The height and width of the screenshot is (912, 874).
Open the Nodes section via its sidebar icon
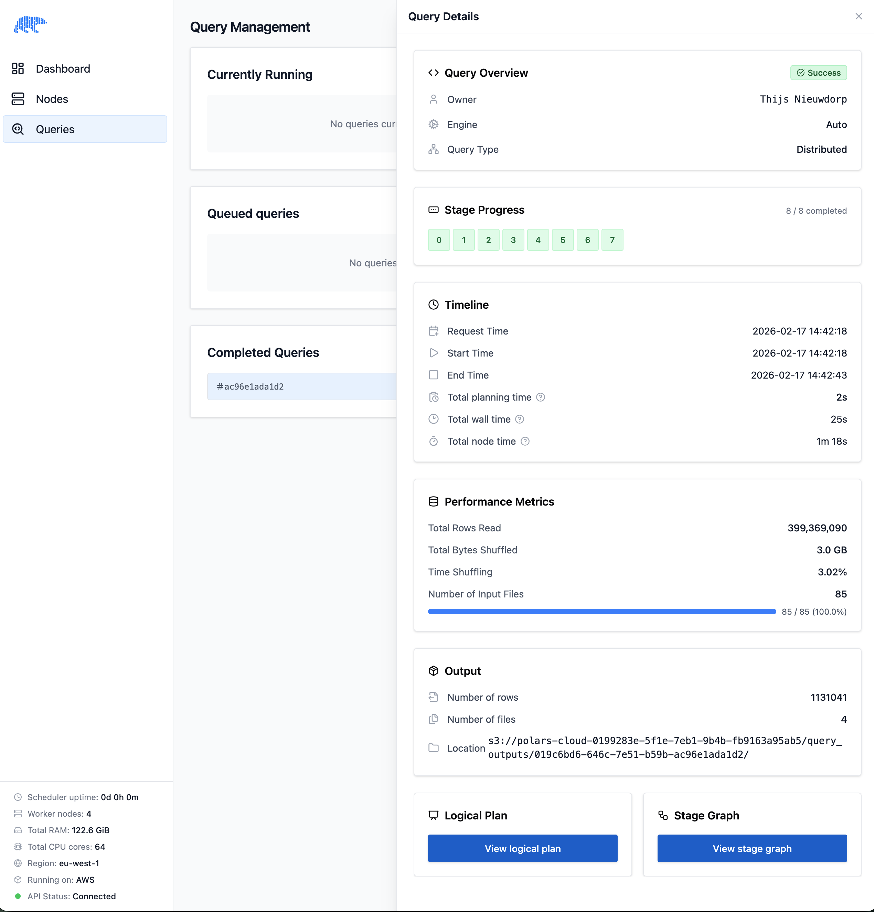click(18, 99)
